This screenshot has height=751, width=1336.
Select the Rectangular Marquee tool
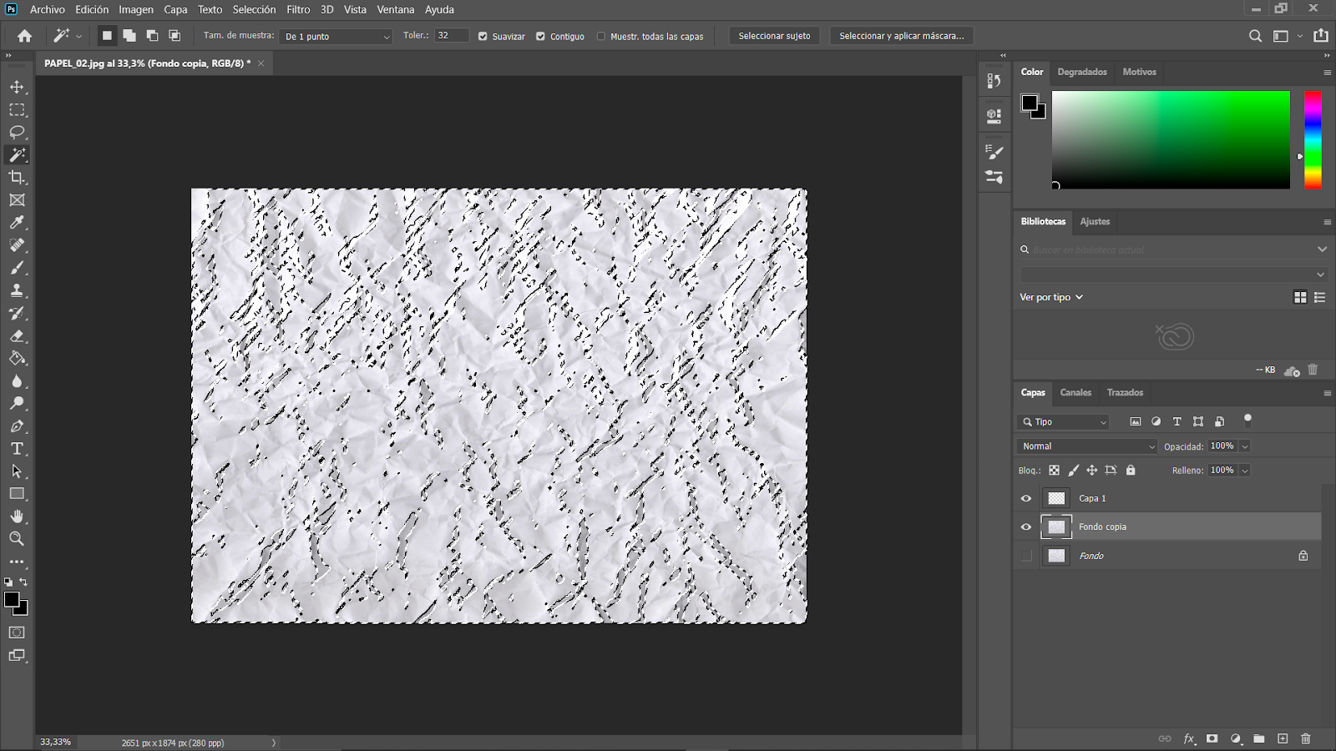pyautogui.click(x=17, y=109)
